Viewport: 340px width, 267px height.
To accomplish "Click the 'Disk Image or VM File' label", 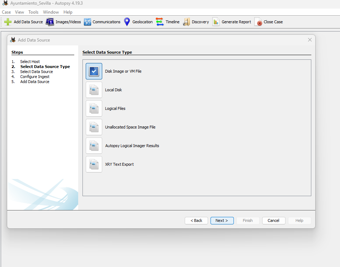I will [123, 71].
